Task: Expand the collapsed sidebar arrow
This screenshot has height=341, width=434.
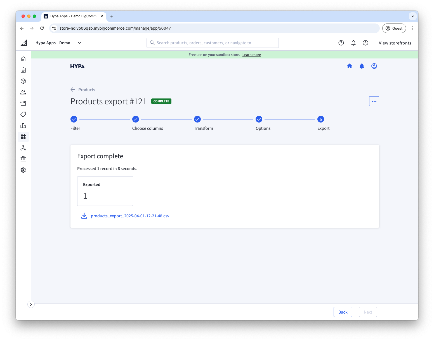Action: [x=31, y=304]
